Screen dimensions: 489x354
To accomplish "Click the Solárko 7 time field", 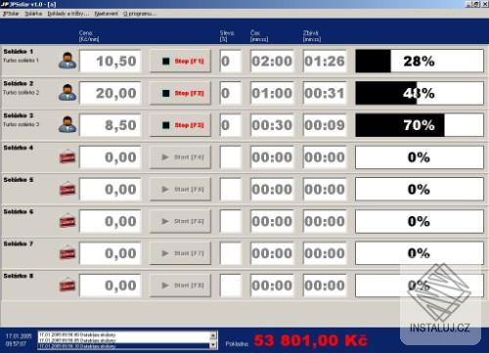I will 272,253.
